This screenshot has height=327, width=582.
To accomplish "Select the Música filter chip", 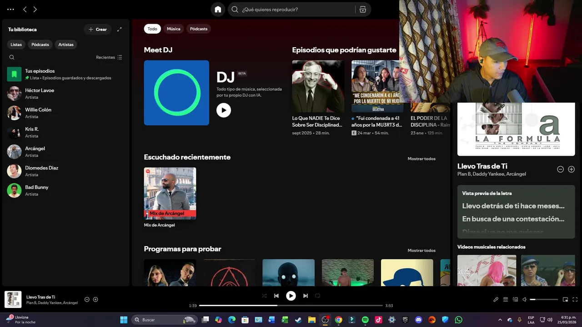I will (174, 29).
